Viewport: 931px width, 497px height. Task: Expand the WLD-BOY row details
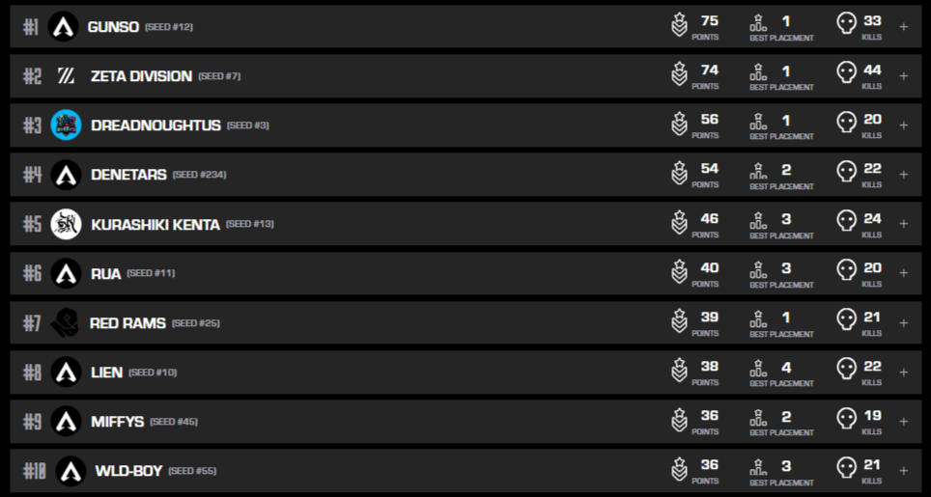(x=903, y=471)
